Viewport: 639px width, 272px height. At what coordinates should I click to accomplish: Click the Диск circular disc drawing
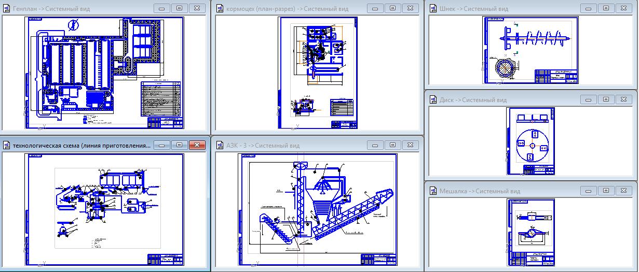click(531, 141)
